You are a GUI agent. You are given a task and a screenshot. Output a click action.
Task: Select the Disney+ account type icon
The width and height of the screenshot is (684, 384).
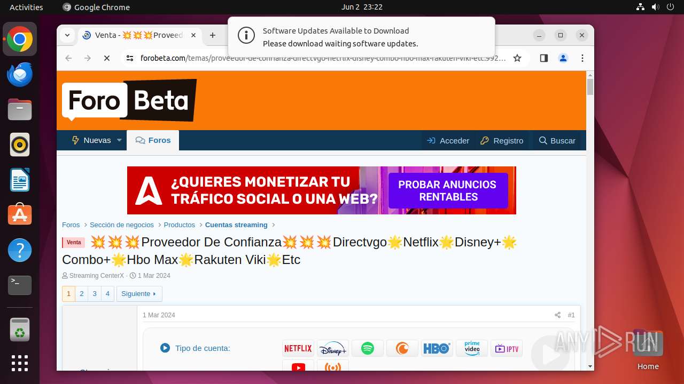pos(333,348)
